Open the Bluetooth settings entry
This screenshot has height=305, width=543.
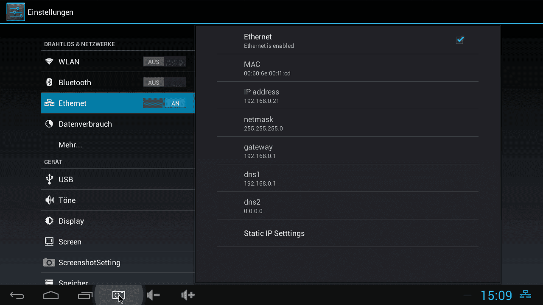(x=118, y=83)
